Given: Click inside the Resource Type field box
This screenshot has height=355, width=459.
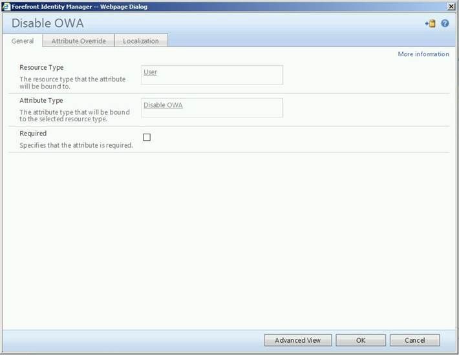Looking at the screenshot, I should pos(212,75).
